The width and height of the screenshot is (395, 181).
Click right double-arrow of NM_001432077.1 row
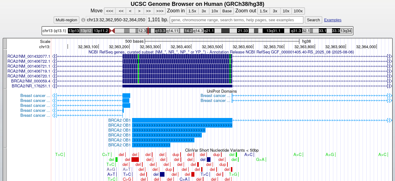coord(390,57)
